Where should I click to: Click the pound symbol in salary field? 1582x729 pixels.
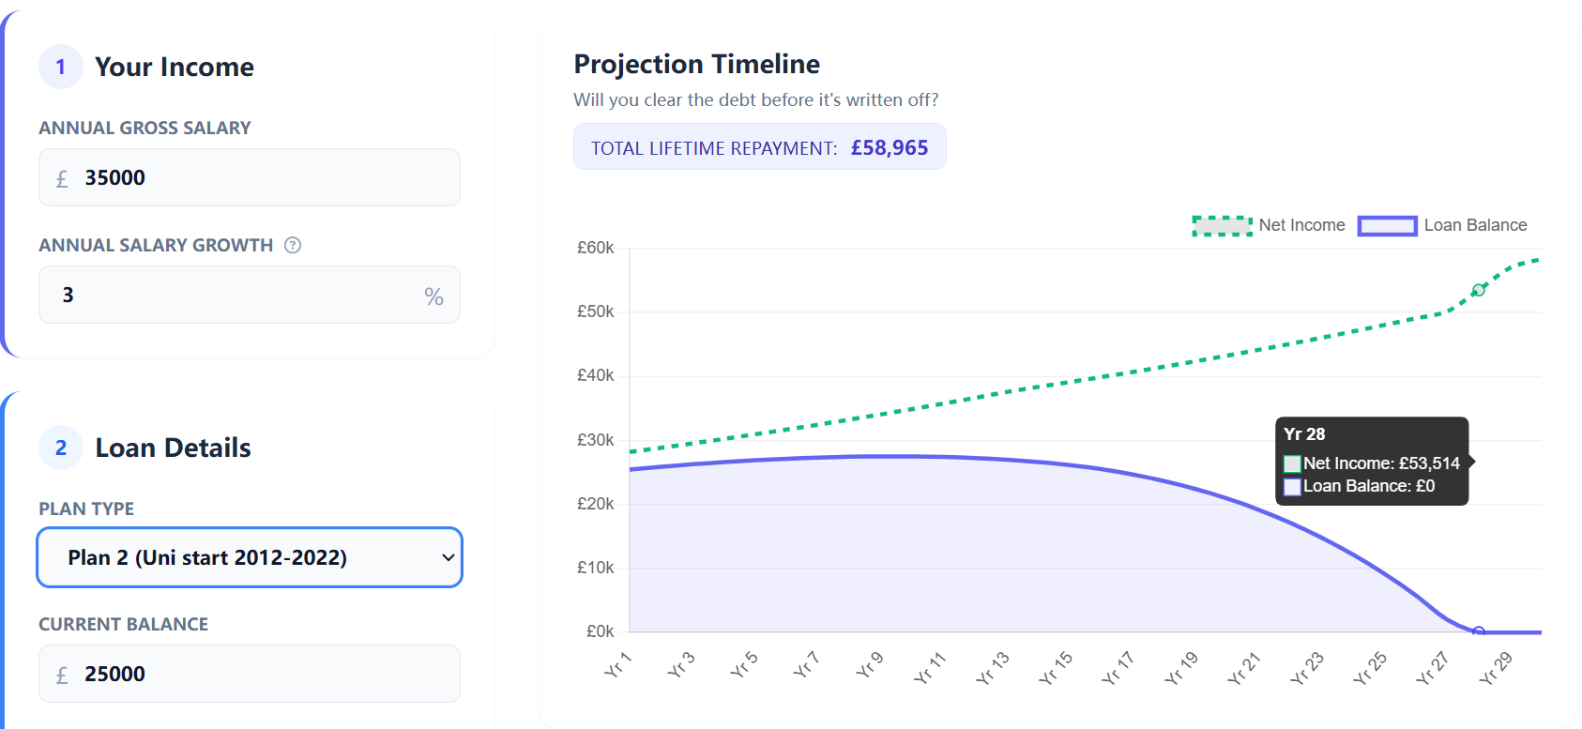[x=62, y=178]
